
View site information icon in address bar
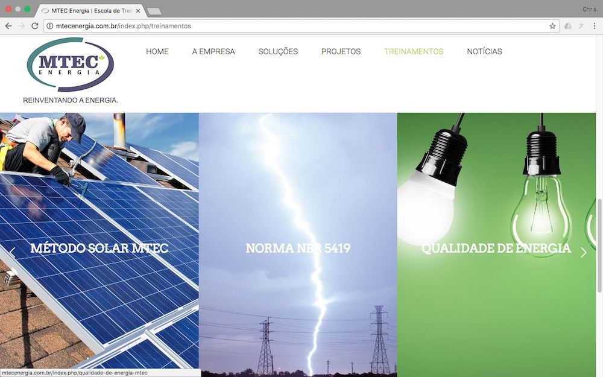click(x=49, y=26)
